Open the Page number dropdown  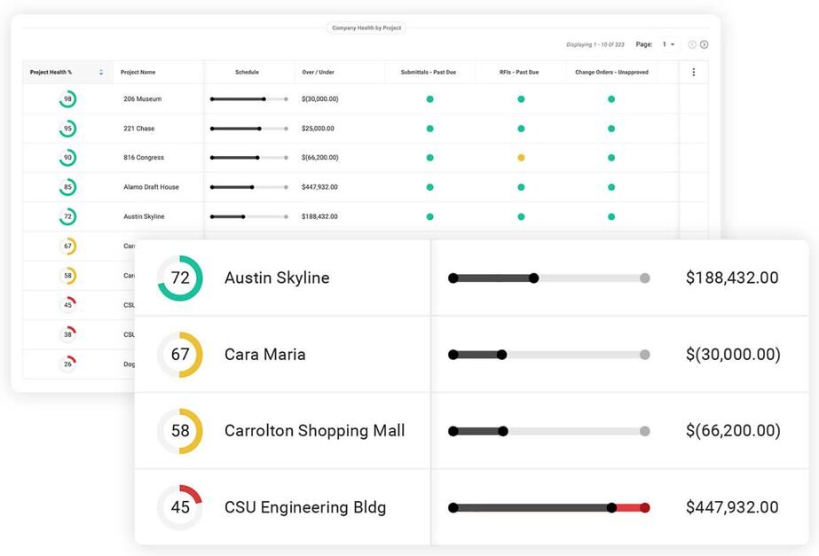[x=670, y=44]
